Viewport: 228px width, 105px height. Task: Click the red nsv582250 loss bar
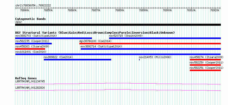click(x=205, y=65)
